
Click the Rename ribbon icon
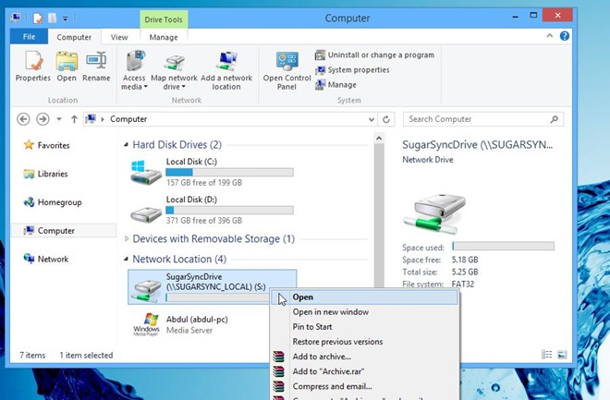(x=96, y=67)
